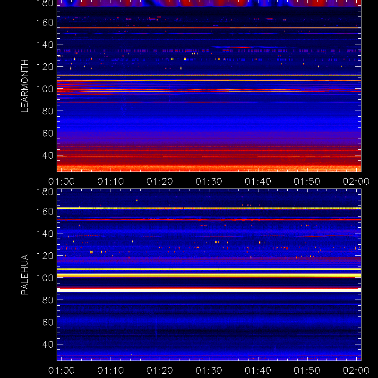Choose the 02:00 time label under PALEHUA plot
378x378 pixels.
pyautogui.click(x=356, y=370)
